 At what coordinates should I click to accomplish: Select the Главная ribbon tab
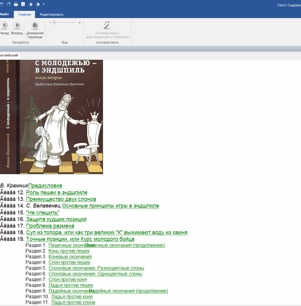[x=25, y=14]
